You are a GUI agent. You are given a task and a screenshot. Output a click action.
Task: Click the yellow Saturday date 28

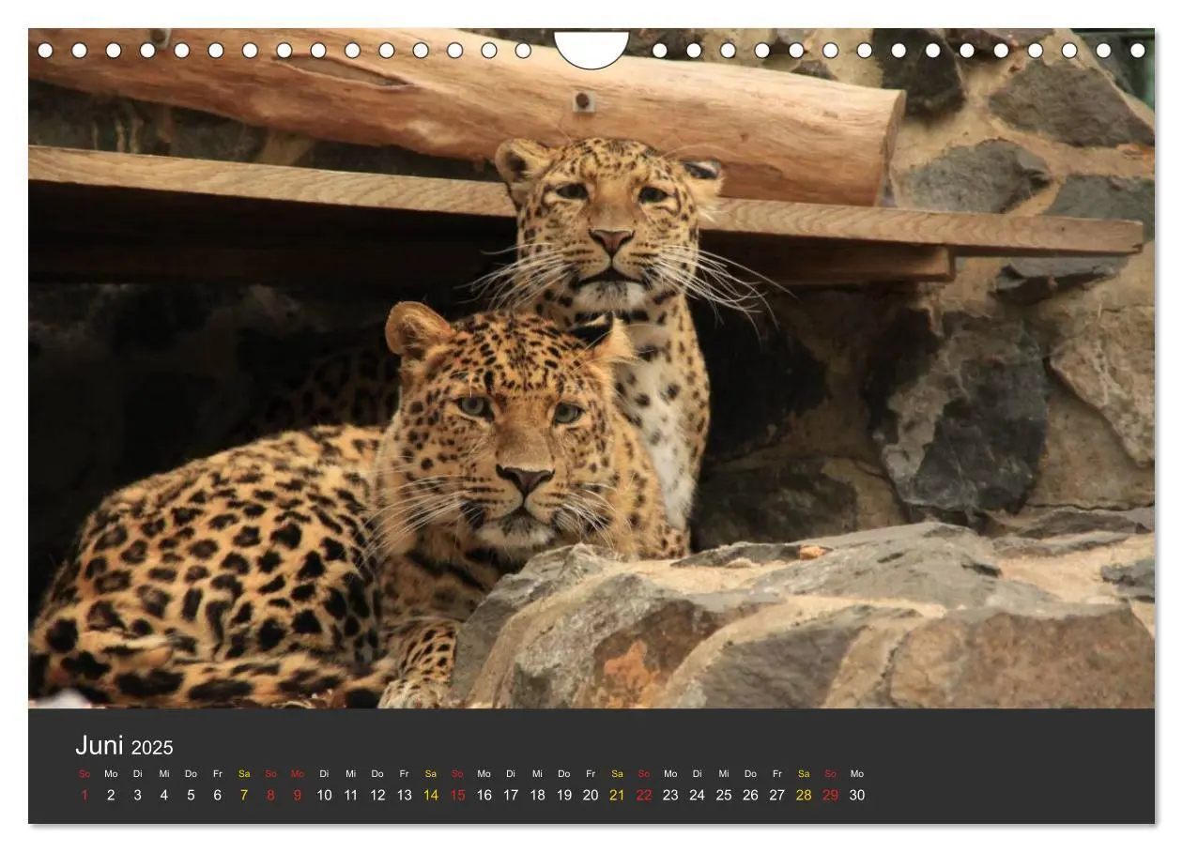[804, 795]
